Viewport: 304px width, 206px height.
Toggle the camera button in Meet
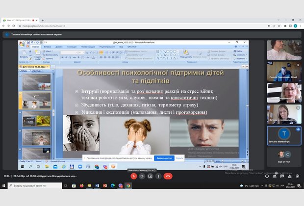pos(142,176)
